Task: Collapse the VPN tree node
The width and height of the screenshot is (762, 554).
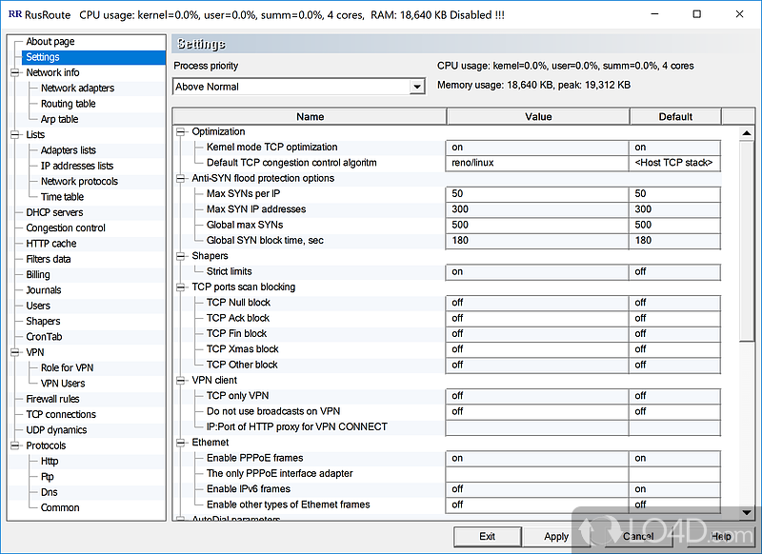Action: (x=14, y=352)
